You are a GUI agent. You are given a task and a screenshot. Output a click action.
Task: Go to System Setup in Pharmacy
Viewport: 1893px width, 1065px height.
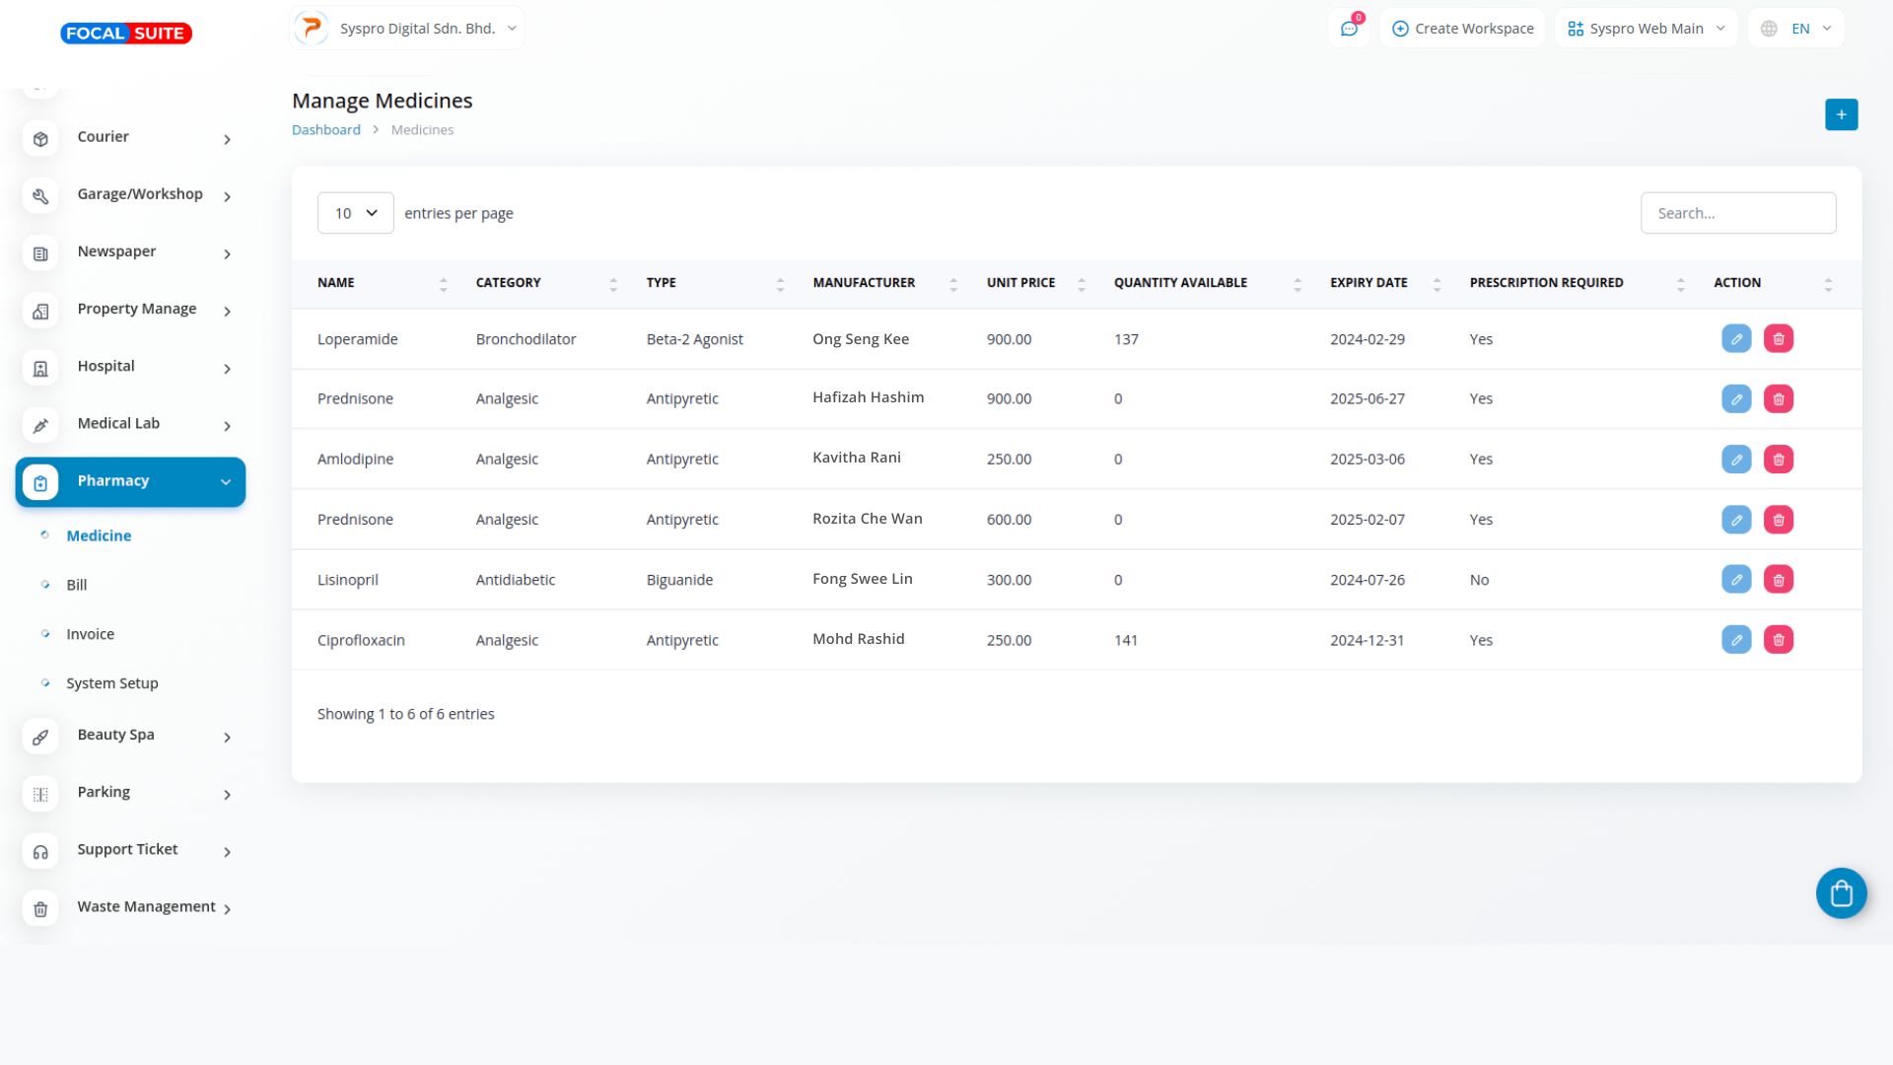click(111, 683)
